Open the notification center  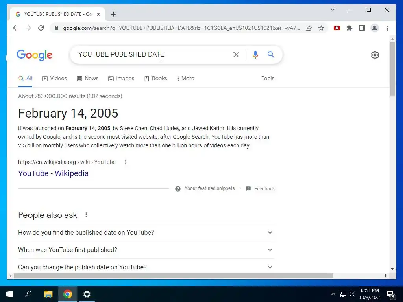tap(390, 294)
